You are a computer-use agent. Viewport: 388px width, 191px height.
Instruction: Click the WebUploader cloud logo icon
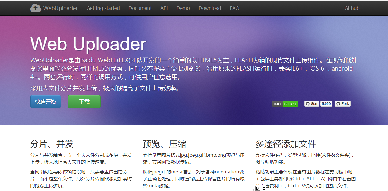36,8
